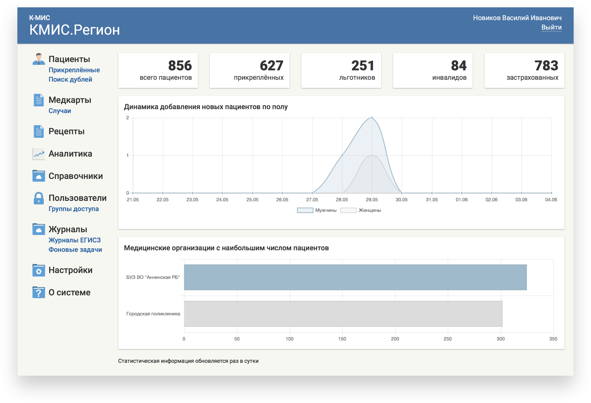
Task: Click the Медицинские организации chart heading
Action: (x=226, y=248)
